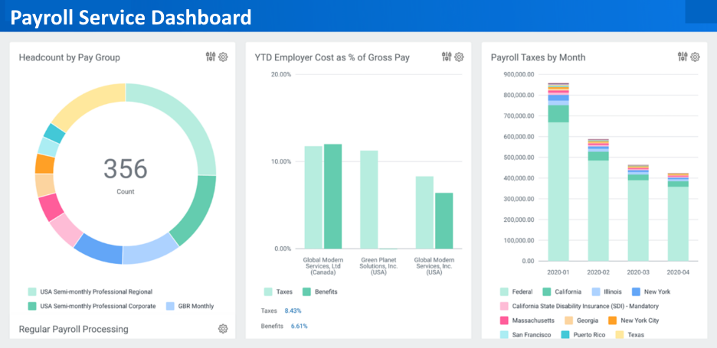Toggle USA Semi-monthly Professional Regional legend item
Screen dimensions: 717x348
tap(90, 291)
